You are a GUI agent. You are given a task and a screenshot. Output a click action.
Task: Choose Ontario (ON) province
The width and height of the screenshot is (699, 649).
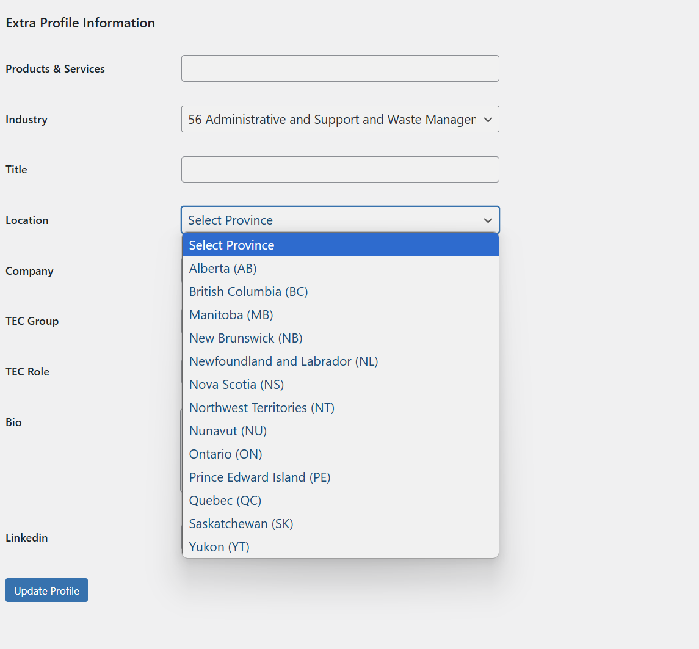225,454
